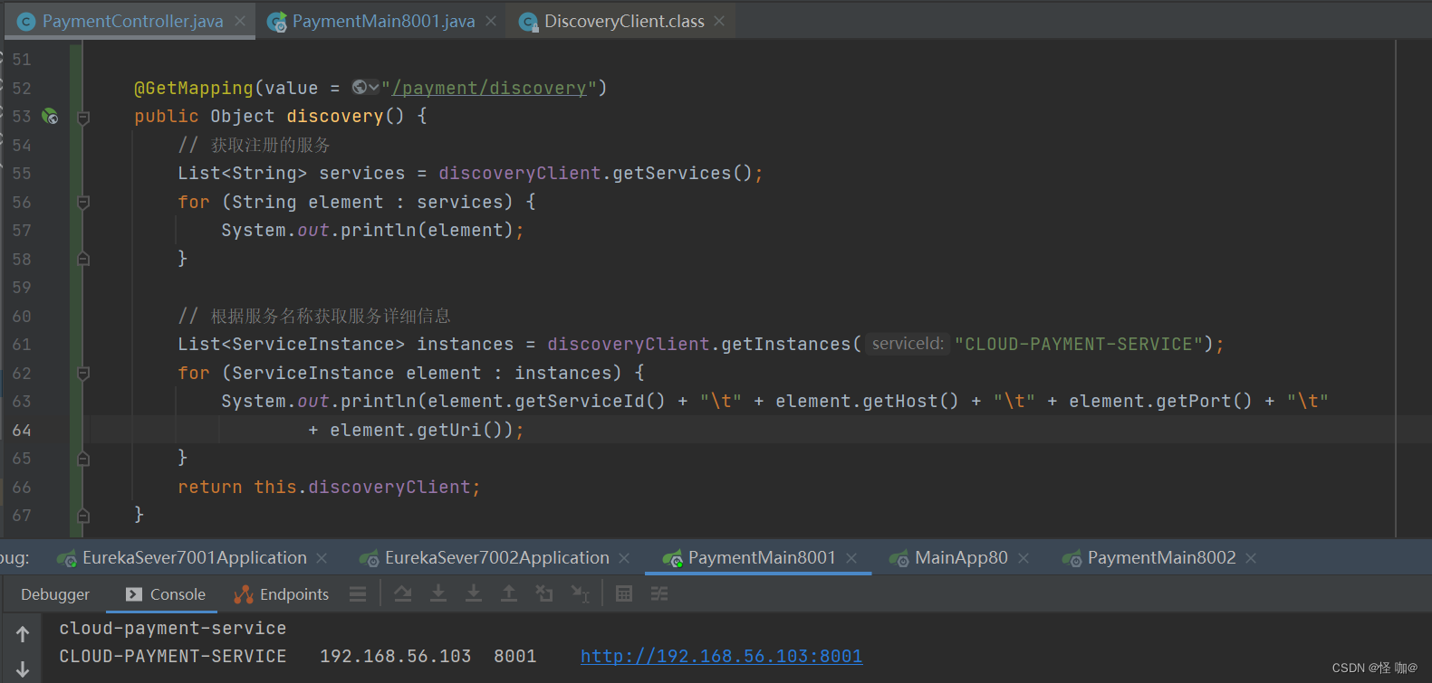Click the Run to Cursor debug icon
The image size is (1432, 683).
tap(580, 594)
